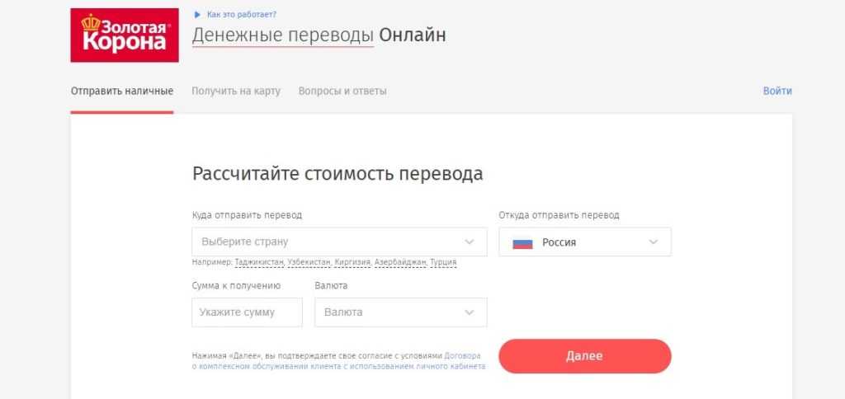Choose the «Киргизия» example country
The width and height of the screenshot is (845, 399).
pos(352,262)
